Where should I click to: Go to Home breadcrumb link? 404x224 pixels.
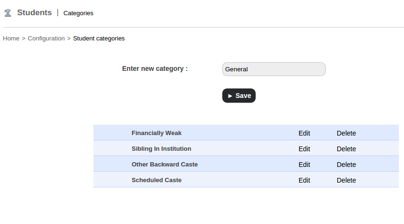[11, 39]
